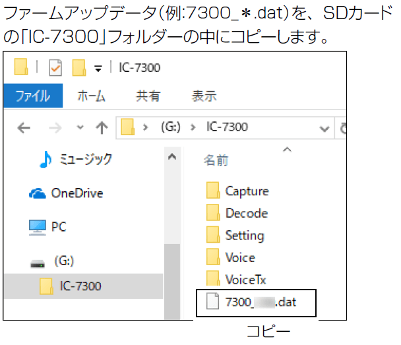Image resolution: width=401 pixels, height=345 pixels.
Task: Expand the address bar history dropdown
Action: click(323, 127)
